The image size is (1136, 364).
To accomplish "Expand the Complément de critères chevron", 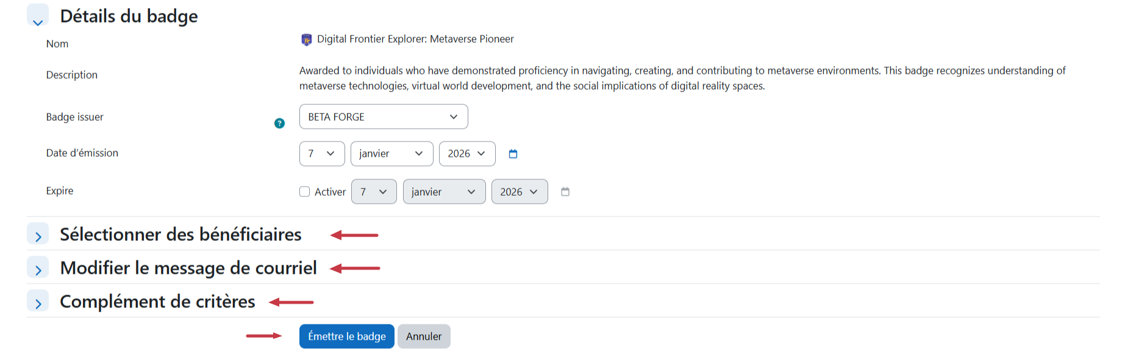I will pyautogui.click(x=38, y=303).
